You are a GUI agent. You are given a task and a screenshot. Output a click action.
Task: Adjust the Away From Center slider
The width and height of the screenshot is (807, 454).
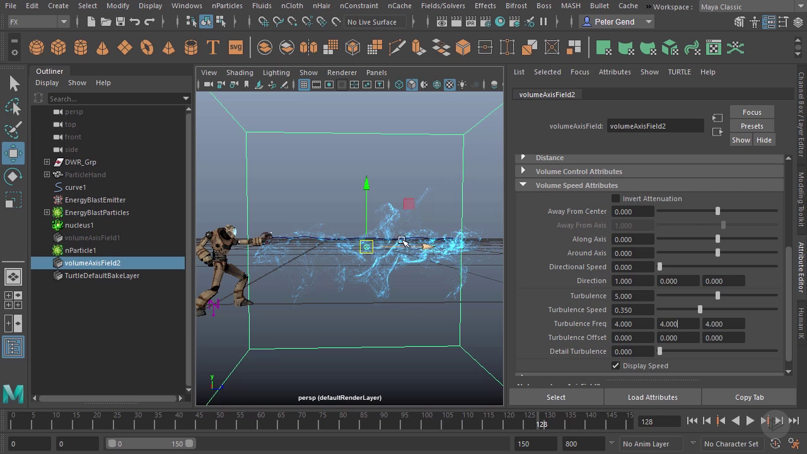pyautogui.click(x=717, y=211)
